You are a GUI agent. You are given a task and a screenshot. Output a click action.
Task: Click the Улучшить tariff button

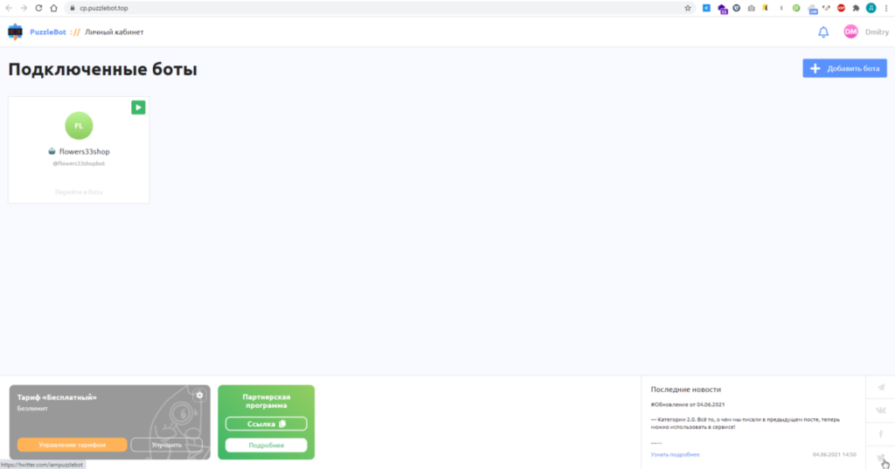point(166,445)
